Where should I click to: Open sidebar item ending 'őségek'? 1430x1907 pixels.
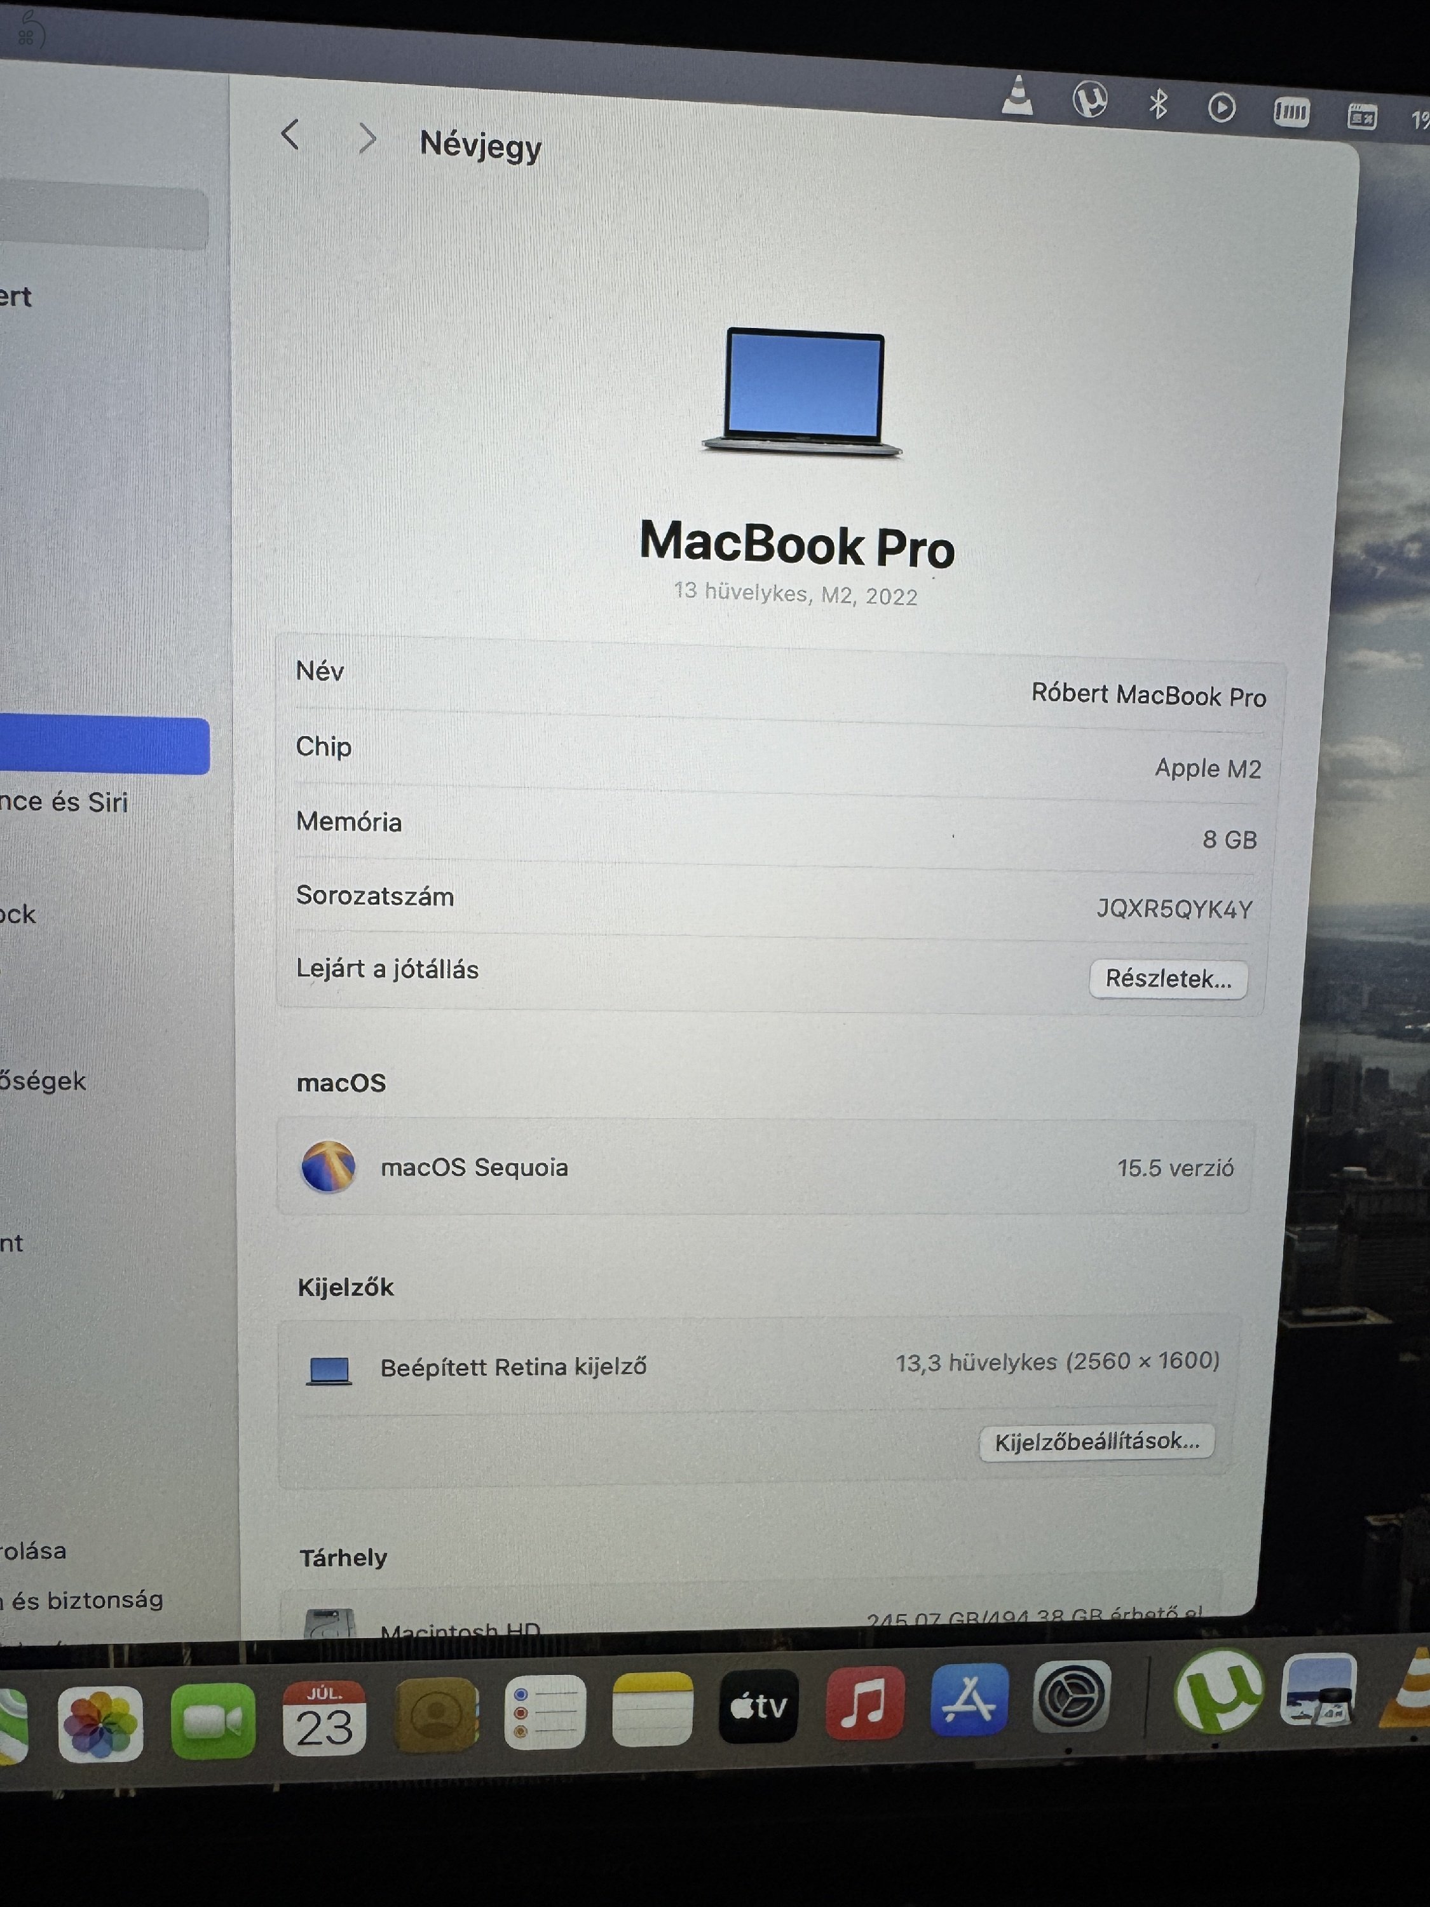pos(43,1081)
